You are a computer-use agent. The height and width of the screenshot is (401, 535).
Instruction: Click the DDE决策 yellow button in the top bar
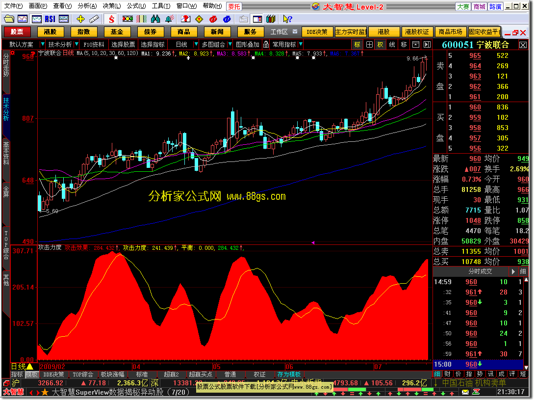(x=317, y=32)
